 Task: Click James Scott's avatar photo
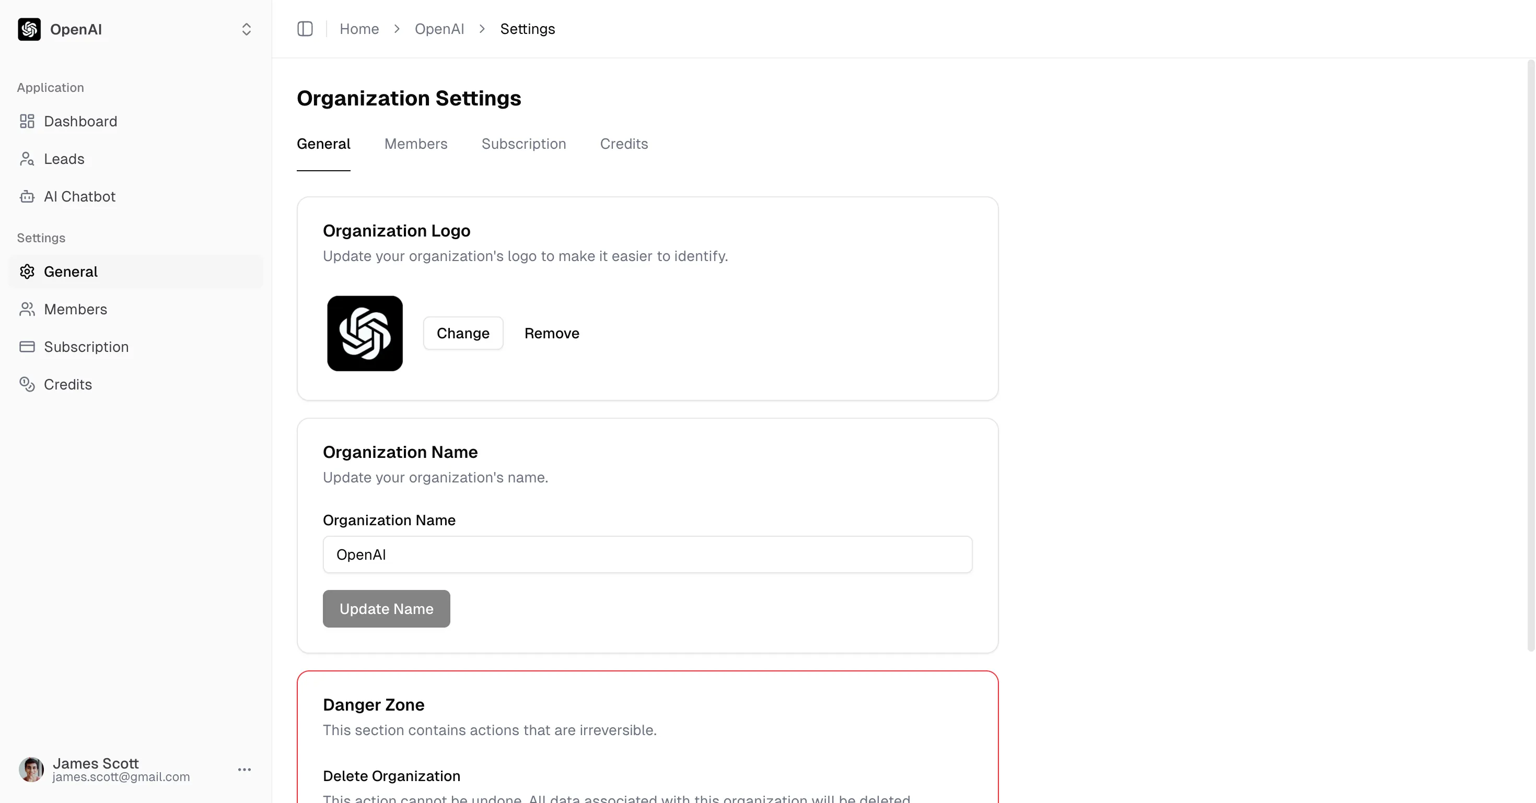pos(31,770)
